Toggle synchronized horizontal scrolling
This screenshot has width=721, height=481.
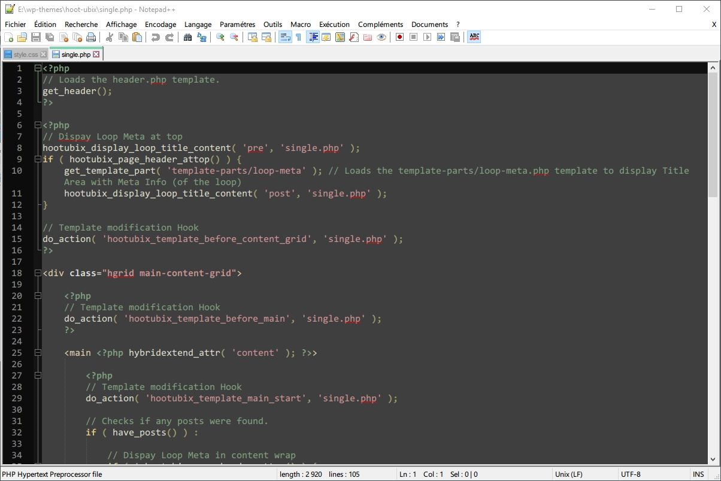pos(266,37)
